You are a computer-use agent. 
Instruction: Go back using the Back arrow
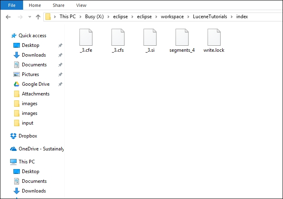click(x=9, y=17)
